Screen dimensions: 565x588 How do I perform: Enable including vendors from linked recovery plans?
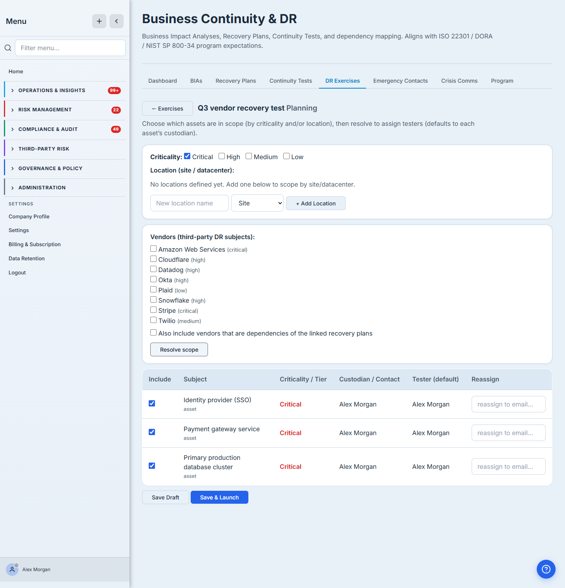(x=153, y=332)
